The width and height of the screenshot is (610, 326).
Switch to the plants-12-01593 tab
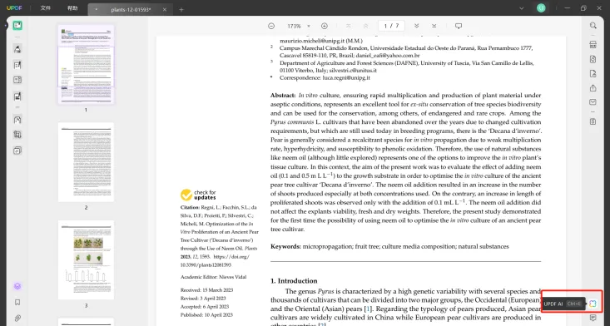tap(131, 10)
